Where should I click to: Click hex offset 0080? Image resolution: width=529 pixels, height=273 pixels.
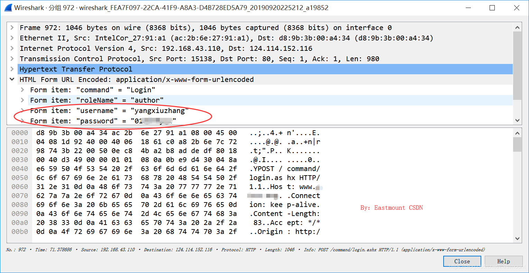point(20,205)
